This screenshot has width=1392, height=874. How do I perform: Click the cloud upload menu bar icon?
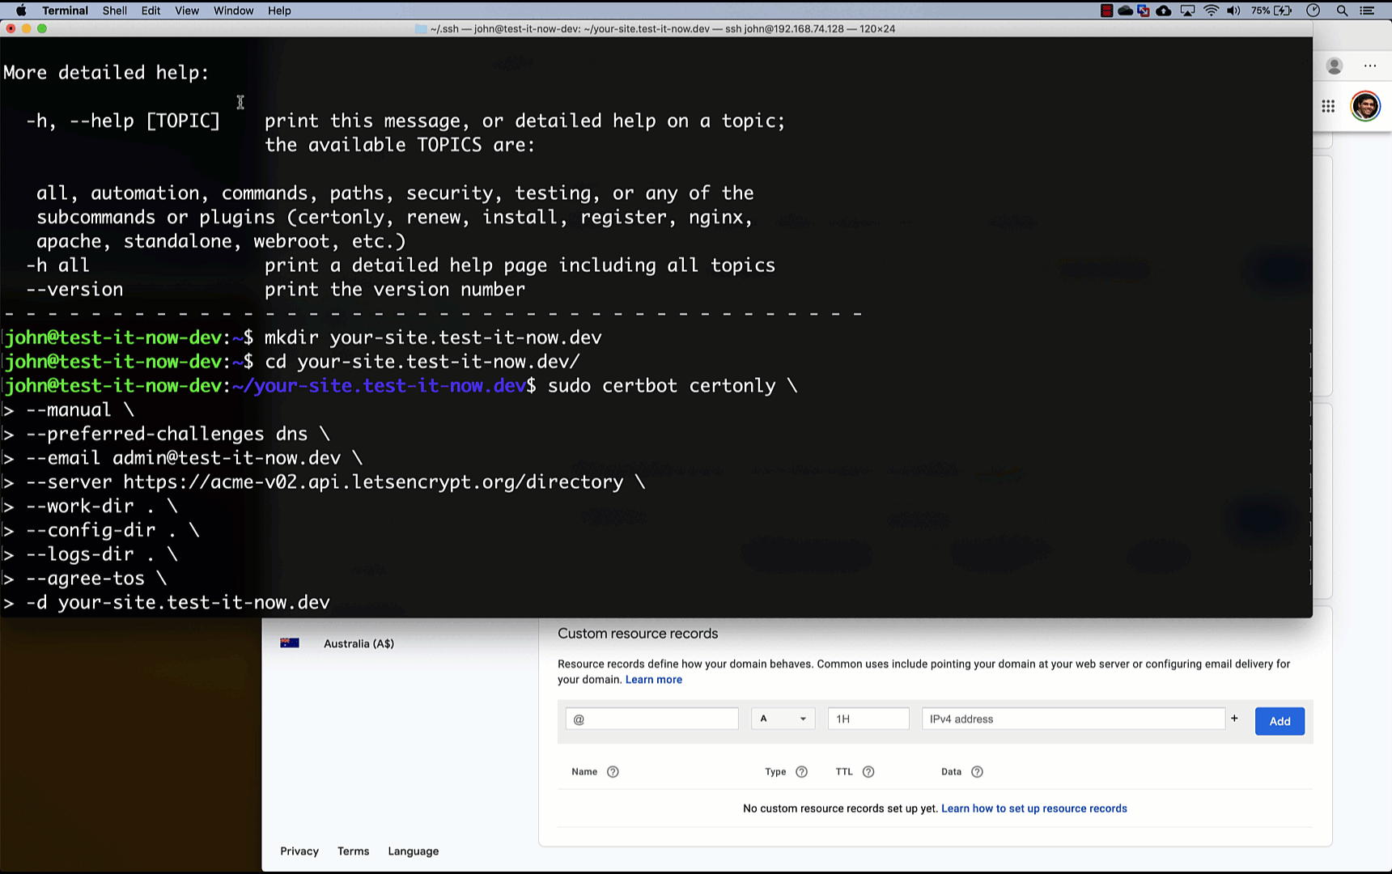1164,11
